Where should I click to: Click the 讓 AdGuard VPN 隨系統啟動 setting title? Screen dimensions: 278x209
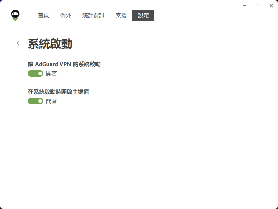pyautogui.click(x=64, y=64)
